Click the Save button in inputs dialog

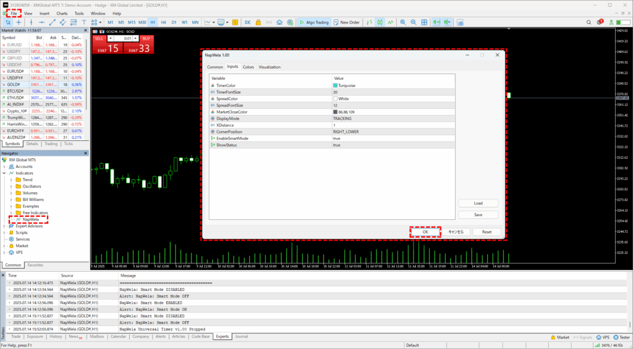pos(478,214)
